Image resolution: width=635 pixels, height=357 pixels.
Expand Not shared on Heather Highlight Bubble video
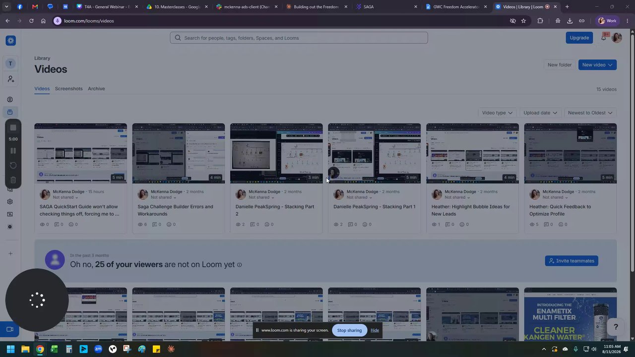tap(457, 197)
